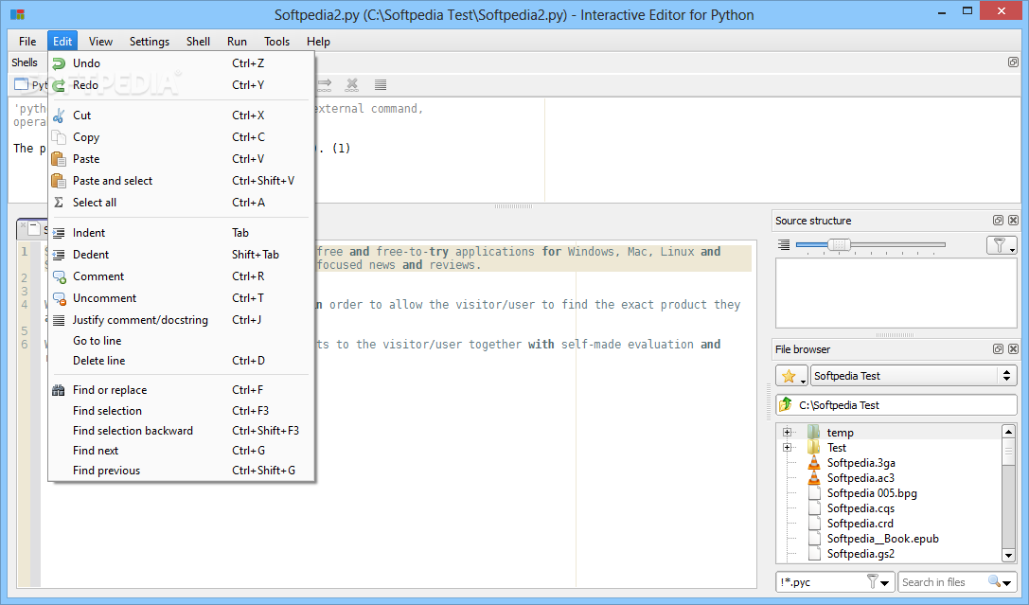The height and width of the screenshot is (605, 1029).
Task: Open the Softpedia Test project combo box
Action: [x=914, y=376]
